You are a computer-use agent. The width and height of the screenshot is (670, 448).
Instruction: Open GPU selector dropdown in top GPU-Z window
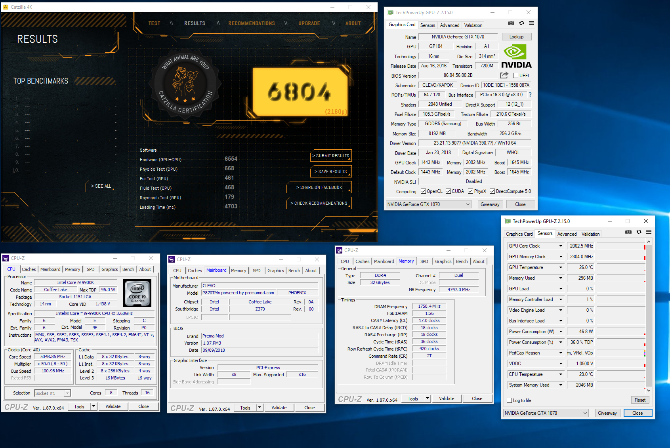[x=428, y=204]
